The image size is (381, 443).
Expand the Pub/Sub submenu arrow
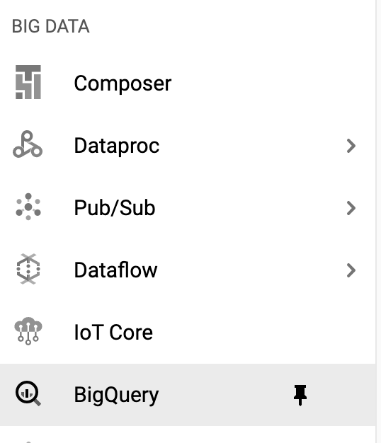(351, 208)
